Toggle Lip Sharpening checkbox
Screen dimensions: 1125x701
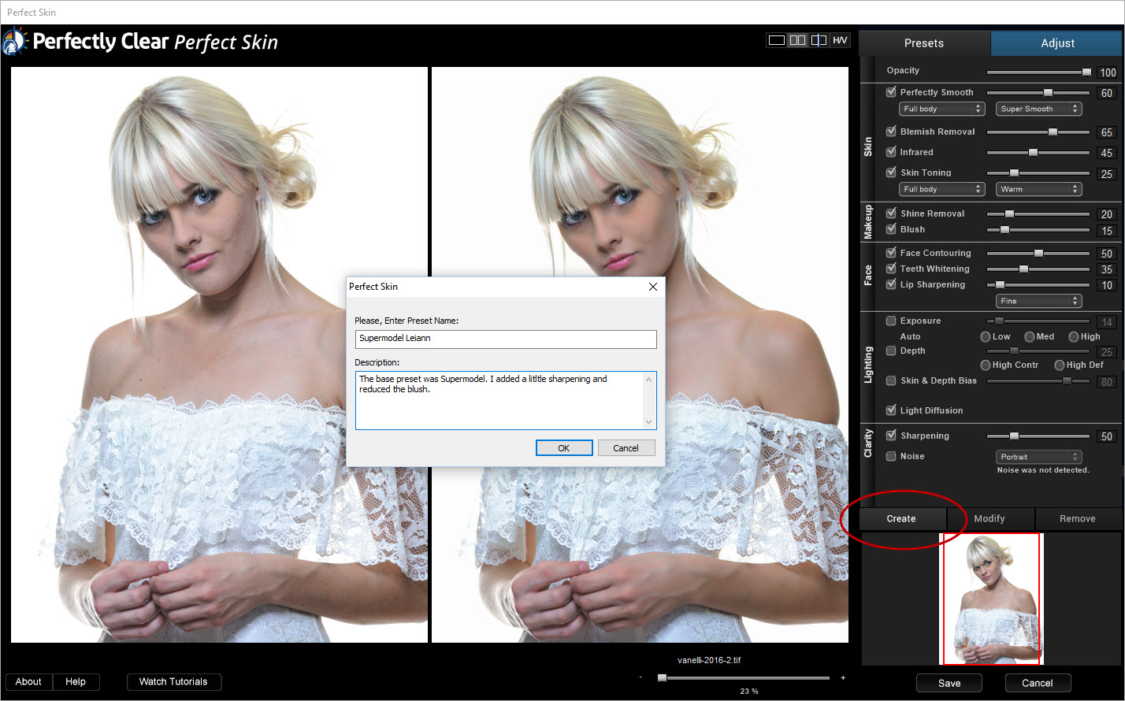pos(891,284)
